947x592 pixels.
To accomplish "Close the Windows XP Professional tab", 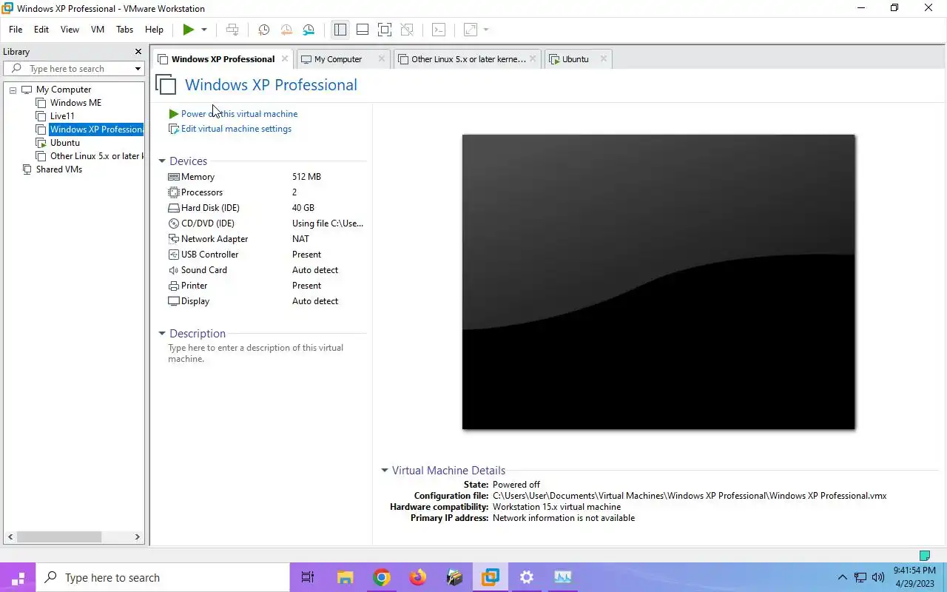I will [x=285, y=58].
